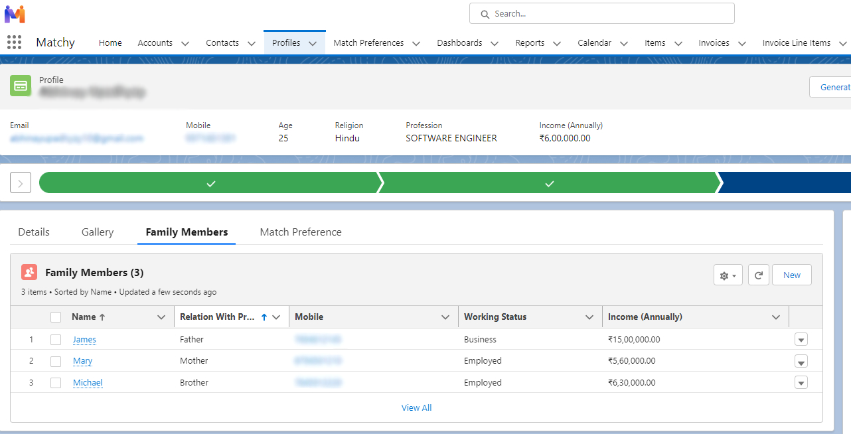
Task: Open the Family Members (3) title link
Action: (x=94, y=273)
